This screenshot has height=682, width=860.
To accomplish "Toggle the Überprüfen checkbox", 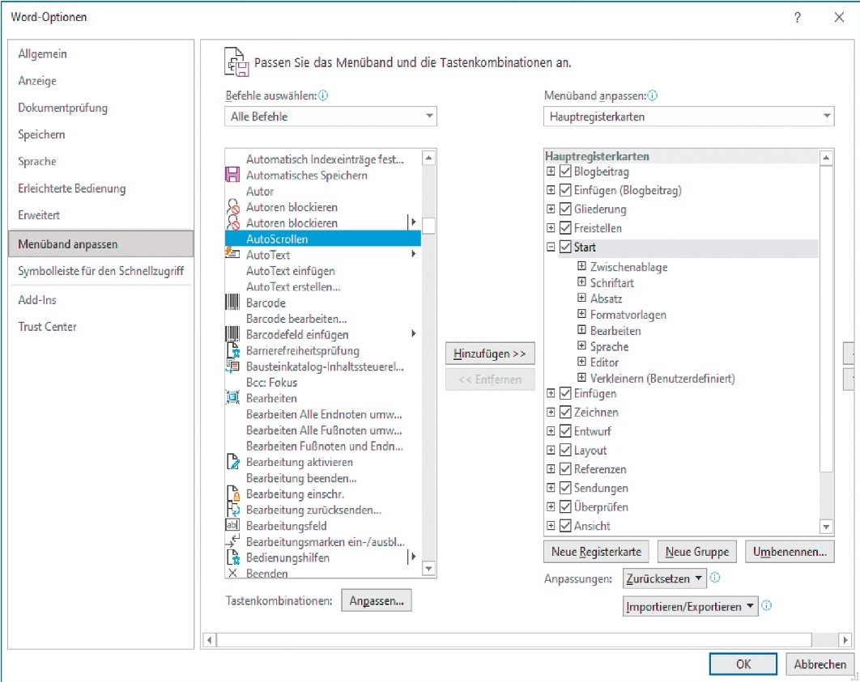I will (x=565, y=506).
